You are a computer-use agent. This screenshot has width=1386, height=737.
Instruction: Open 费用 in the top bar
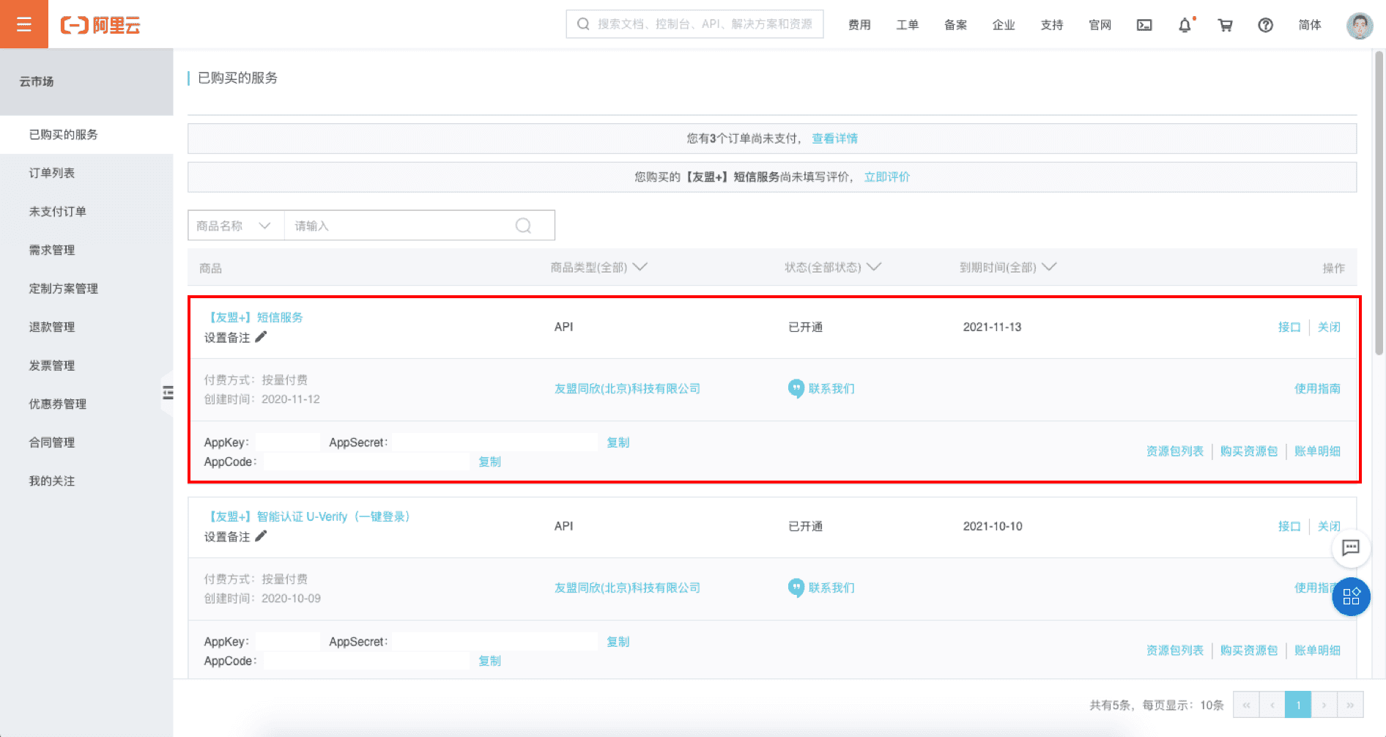(859, 25)
